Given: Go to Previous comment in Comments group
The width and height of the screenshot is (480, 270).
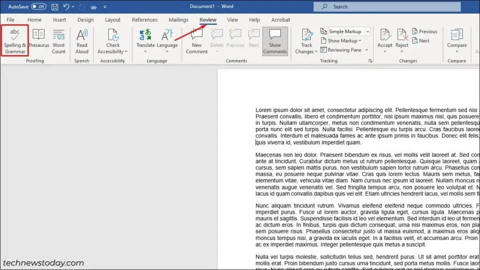Looking at the screenshot, I should click(x=235, y=38).
